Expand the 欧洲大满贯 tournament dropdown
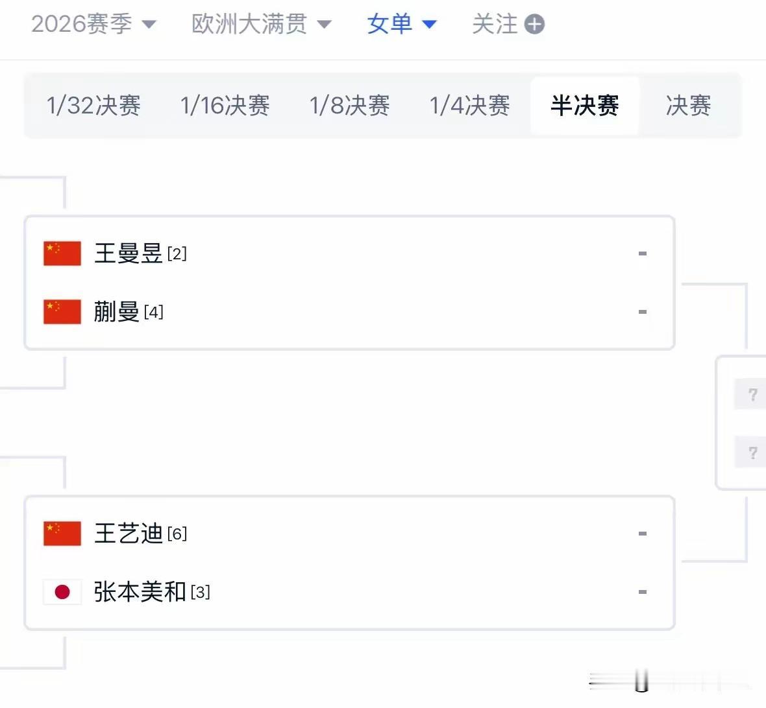 pos(262,24)
